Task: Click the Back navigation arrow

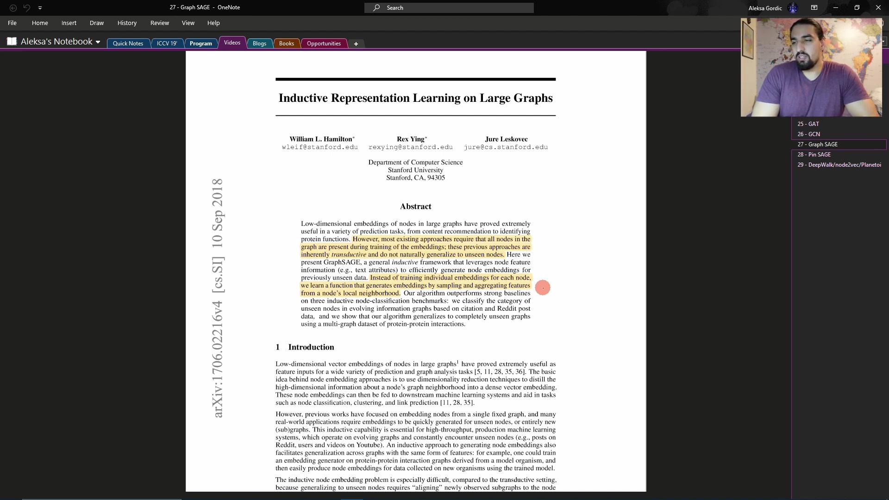Action: (13, 8)
